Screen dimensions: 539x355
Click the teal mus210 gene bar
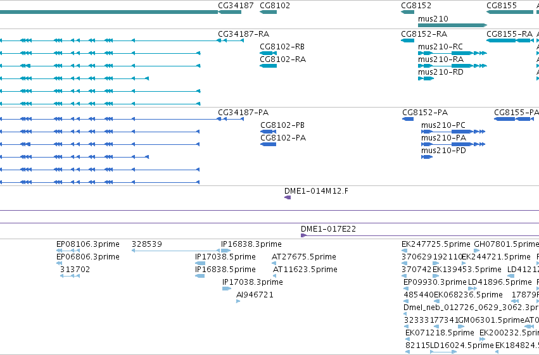point(452,25)
